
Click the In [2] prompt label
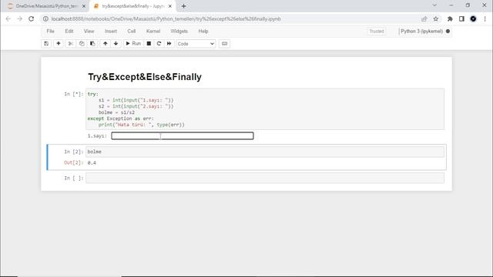(x=74, y=152)
